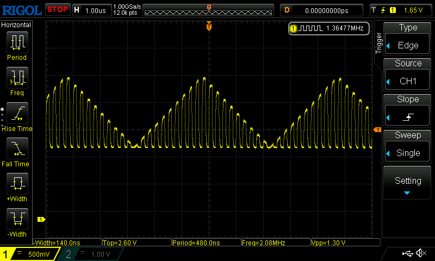Click the yellow channel 1 trigger source badge

pyautogui.click(x=393, y=10)
